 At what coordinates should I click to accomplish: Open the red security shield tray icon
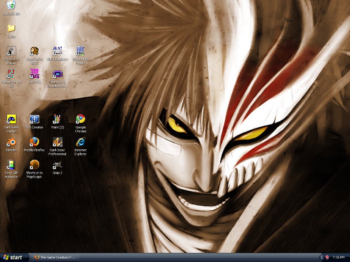point(327,258)
